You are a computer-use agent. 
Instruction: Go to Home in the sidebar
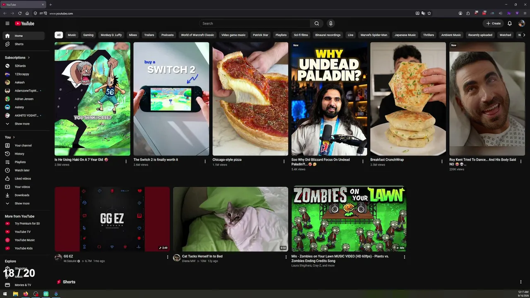(25, 36)
